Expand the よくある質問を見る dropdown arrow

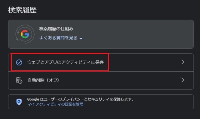[x=81, y=39]
